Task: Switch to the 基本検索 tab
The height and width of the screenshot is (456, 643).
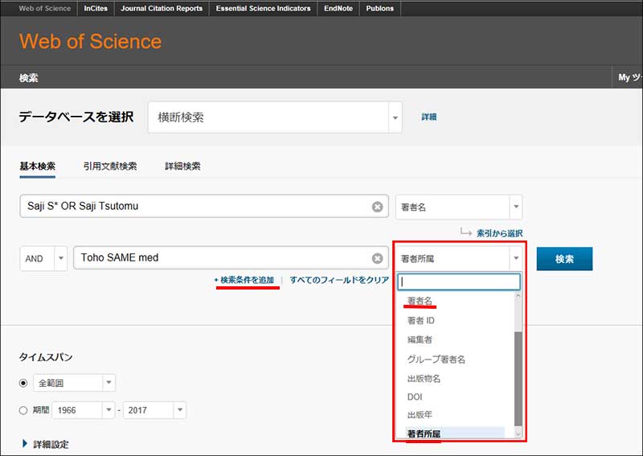Action: (37, 166)
